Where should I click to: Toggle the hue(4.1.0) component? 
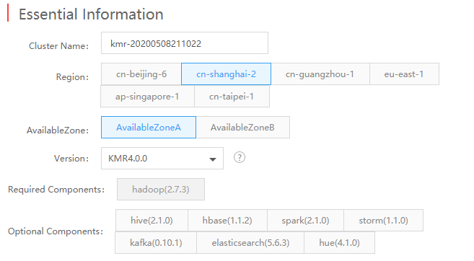340,242
